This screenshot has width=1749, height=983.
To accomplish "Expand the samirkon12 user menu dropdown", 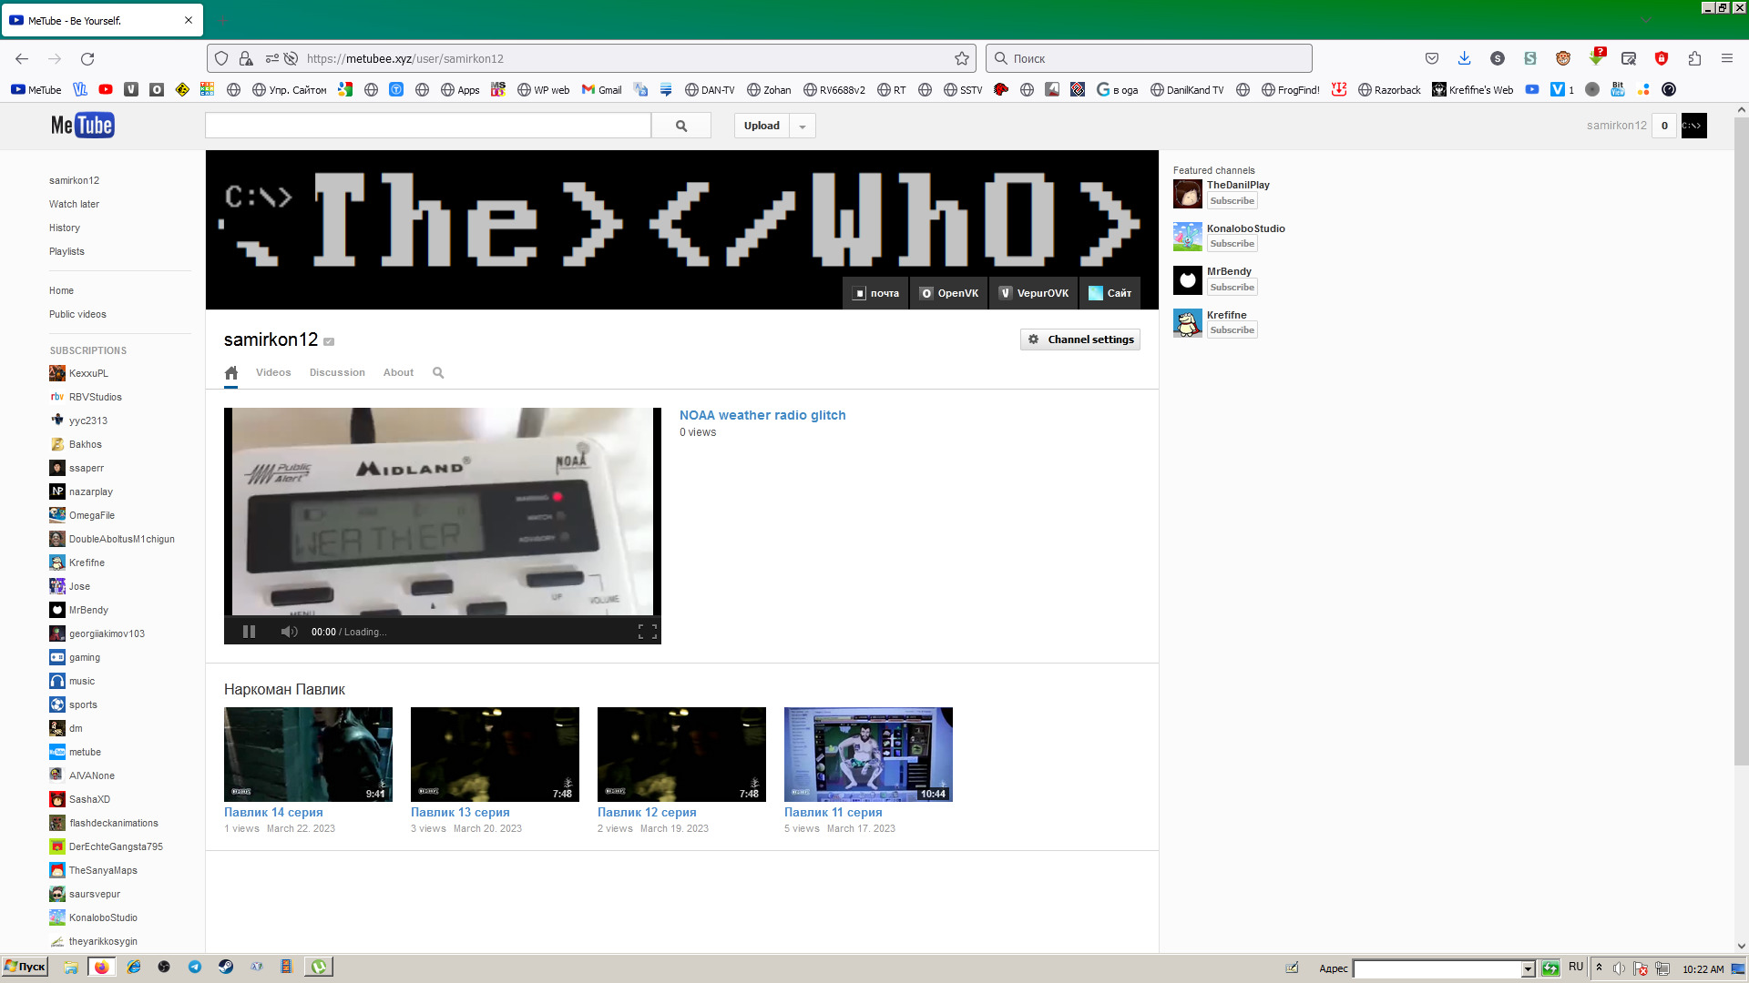I will pyautogui.click(x=1695, y=125).
